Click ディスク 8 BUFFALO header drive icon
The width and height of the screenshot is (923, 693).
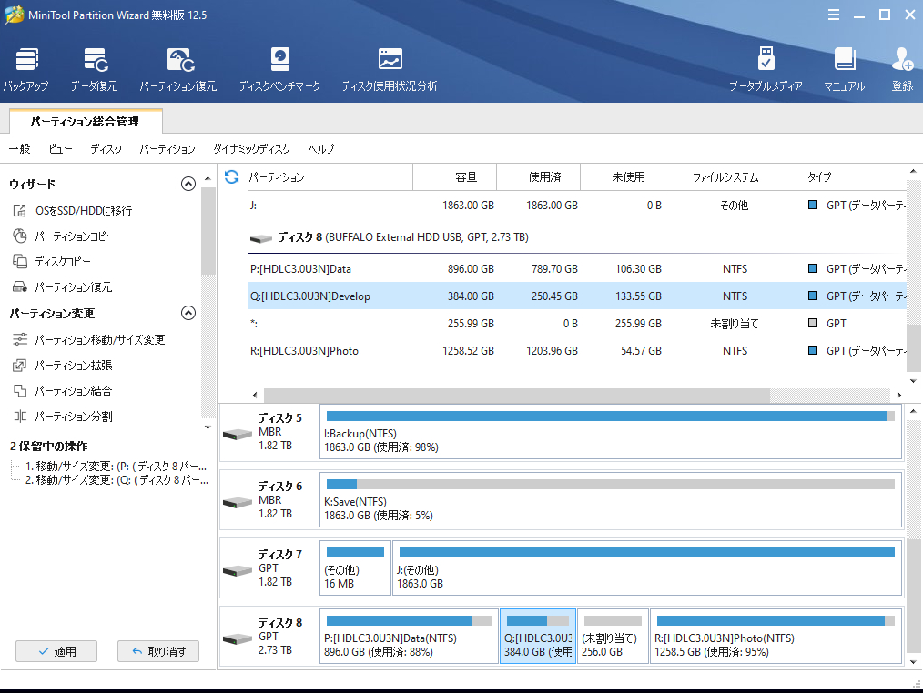(260, 238)
